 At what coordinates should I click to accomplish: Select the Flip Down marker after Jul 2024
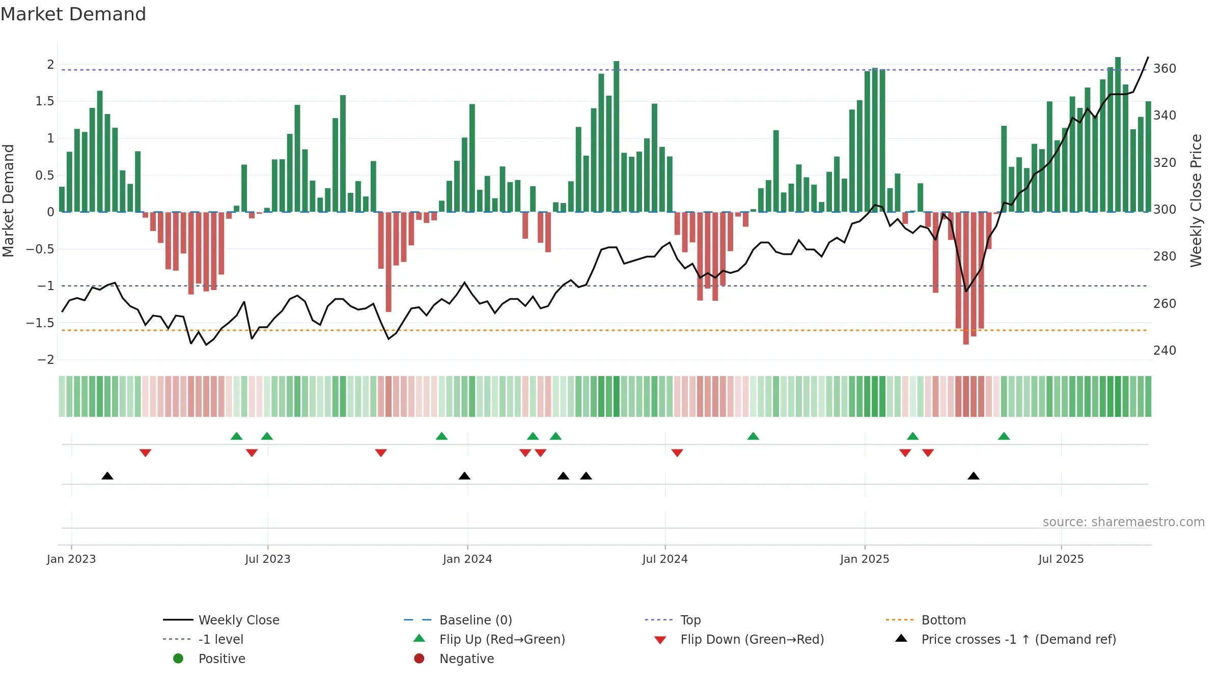click(677, 452)
